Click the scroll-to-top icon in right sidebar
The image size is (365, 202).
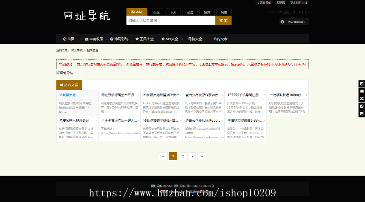point(361,84)
